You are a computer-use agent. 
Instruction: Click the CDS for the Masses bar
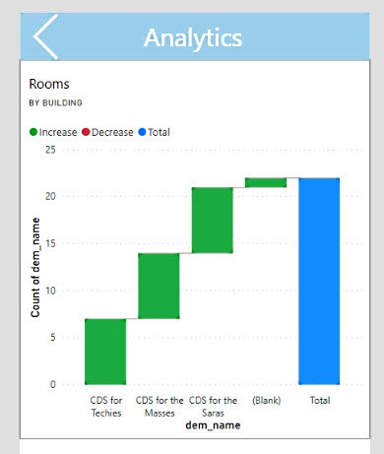click(159, 286)
